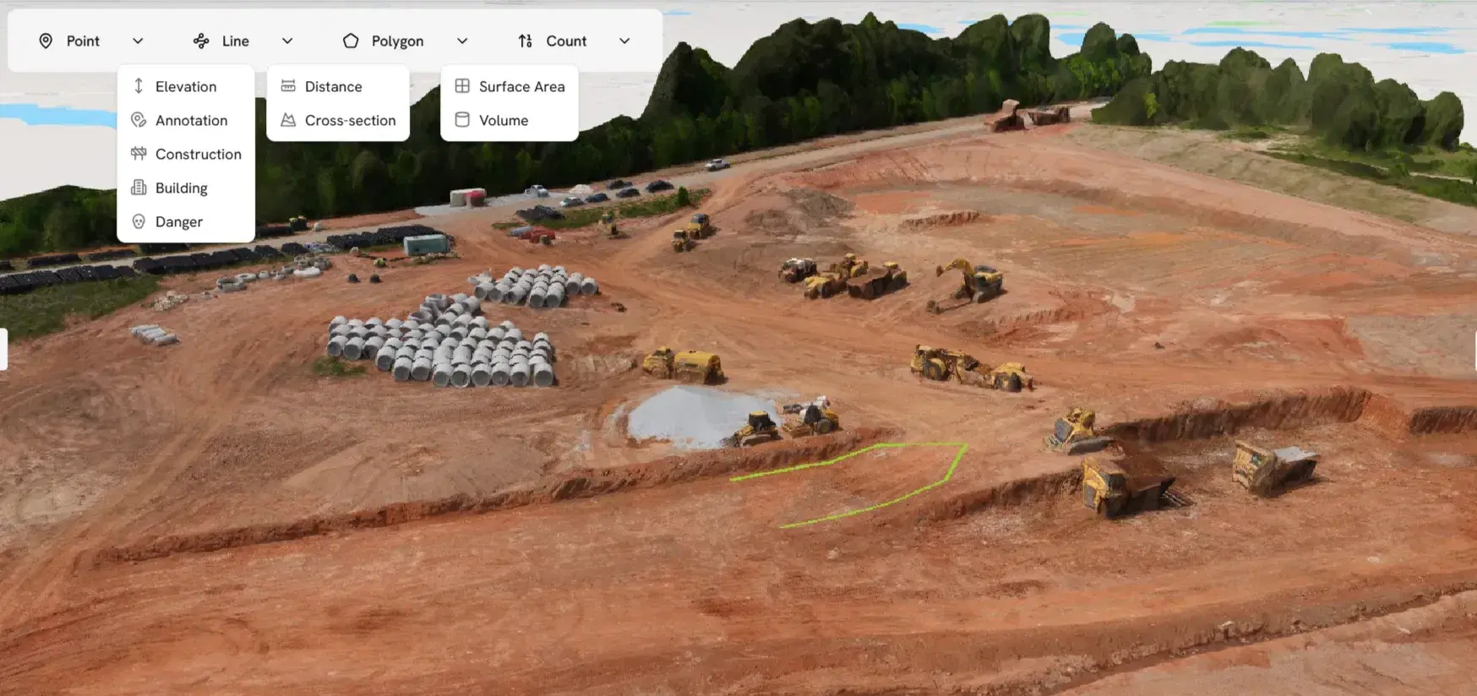This screenshot has width=1477, height=696.
Task: Click the Surface Area grid icon
Action: coord(462,86)
